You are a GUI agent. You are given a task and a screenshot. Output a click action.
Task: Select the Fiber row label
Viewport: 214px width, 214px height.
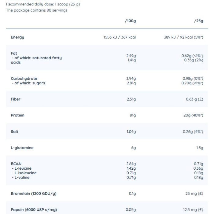click(x=16, y=99)
